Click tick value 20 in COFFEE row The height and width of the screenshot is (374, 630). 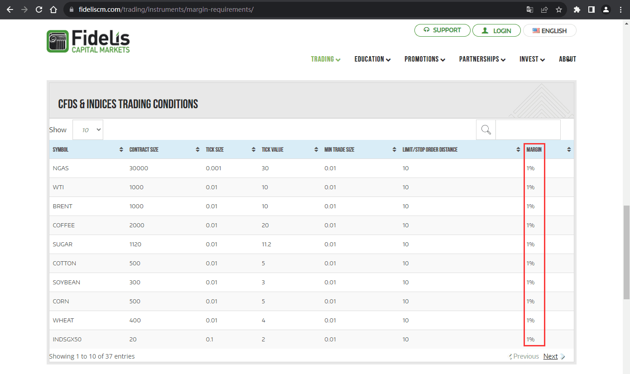click(265, 225)
